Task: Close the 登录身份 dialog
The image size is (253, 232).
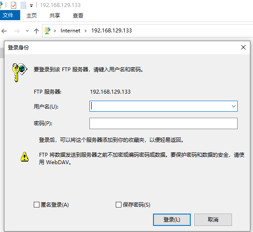Action: pyautogui.click(x=243, y=47)
